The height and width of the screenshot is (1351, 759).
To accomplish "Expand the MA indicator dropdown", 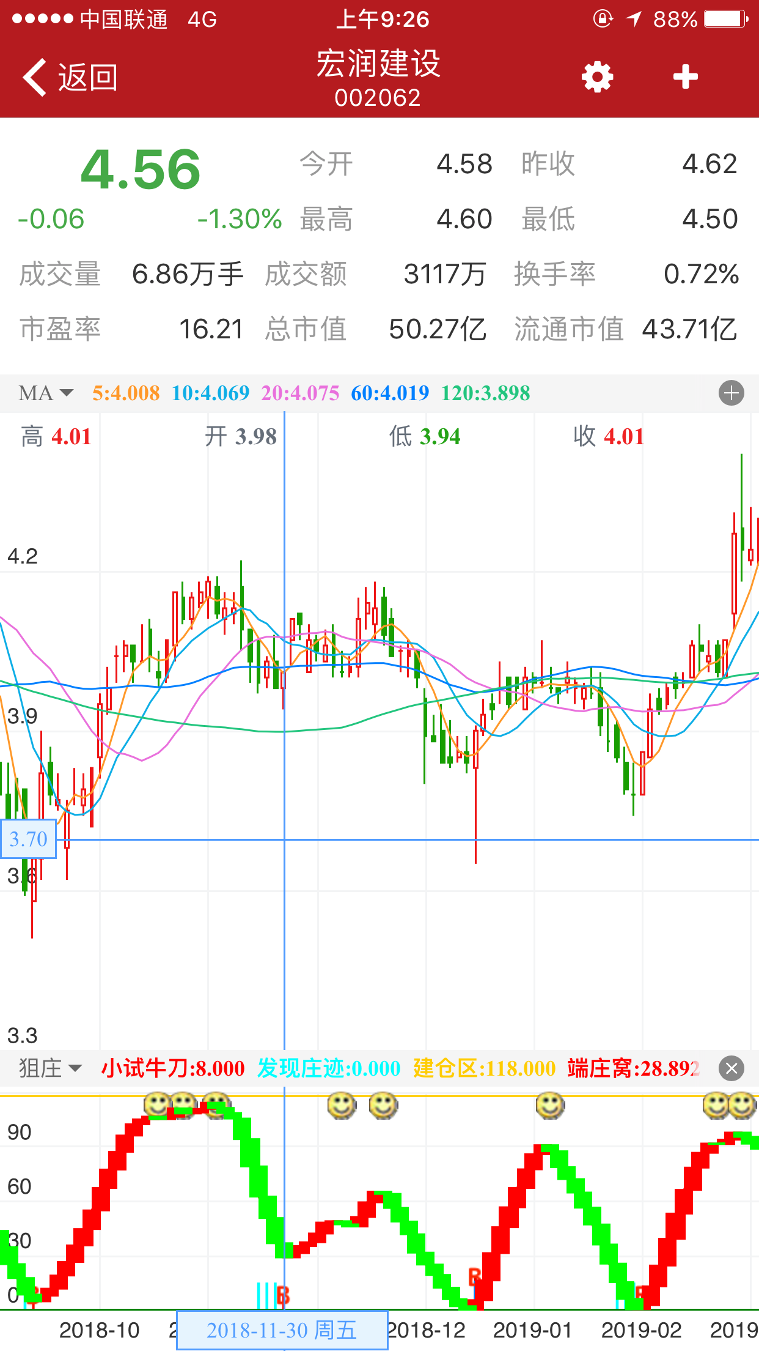I will pyautogui.click(x=46, y=393).
